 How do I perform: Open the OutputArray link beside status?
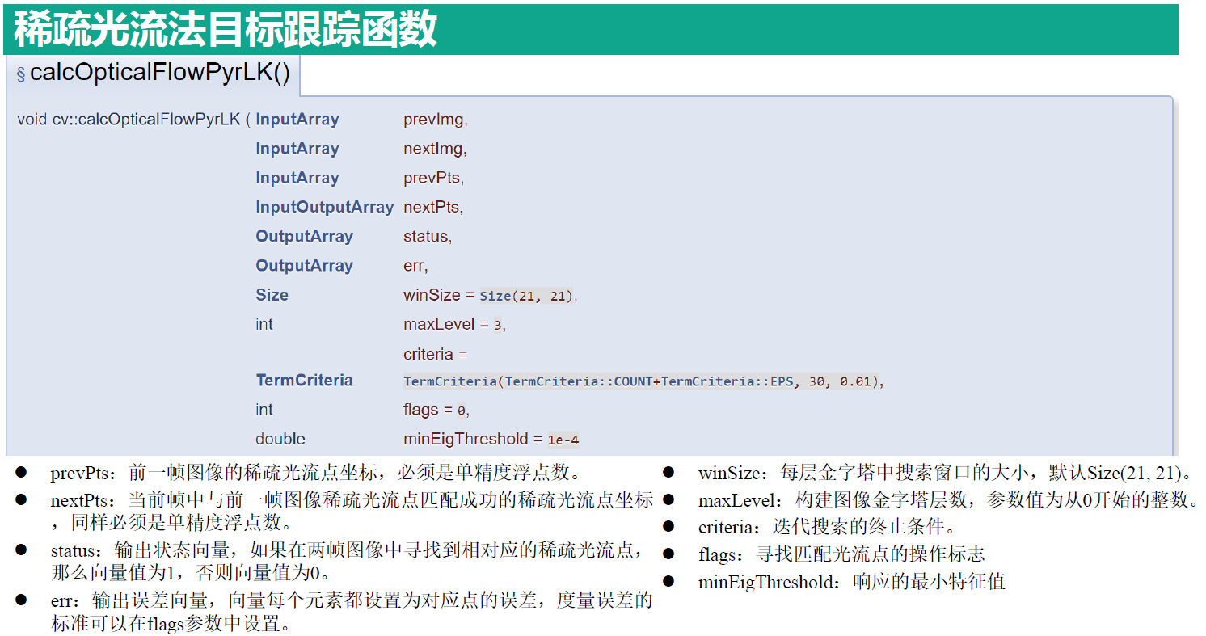click(x=305, y=236)
